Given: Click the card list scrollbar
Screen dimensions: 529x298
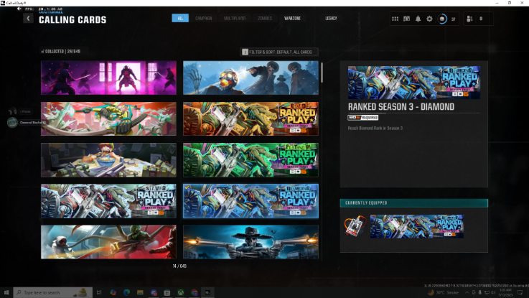Looking at the screenshot, I should tap(322, 73).
